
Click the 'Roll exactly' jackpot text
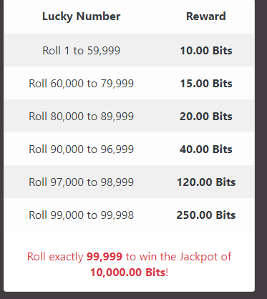[x=55, y=257]
